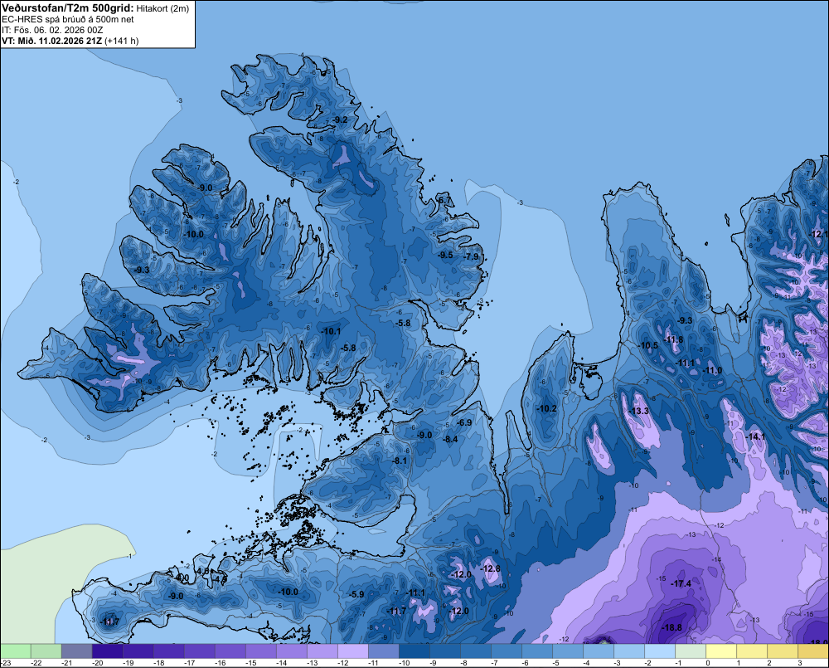
Task: Click the -11.0 temperature value on the map
Action: point(712,371)
